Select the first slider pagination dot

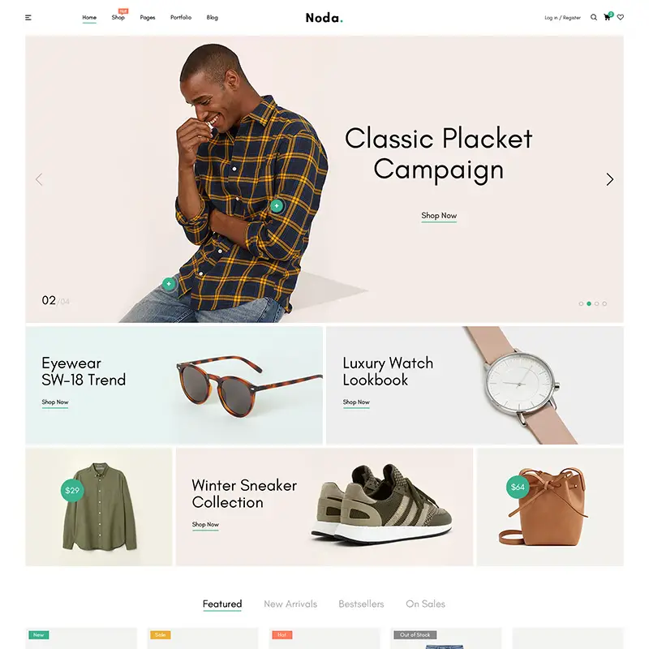(581, 303)
